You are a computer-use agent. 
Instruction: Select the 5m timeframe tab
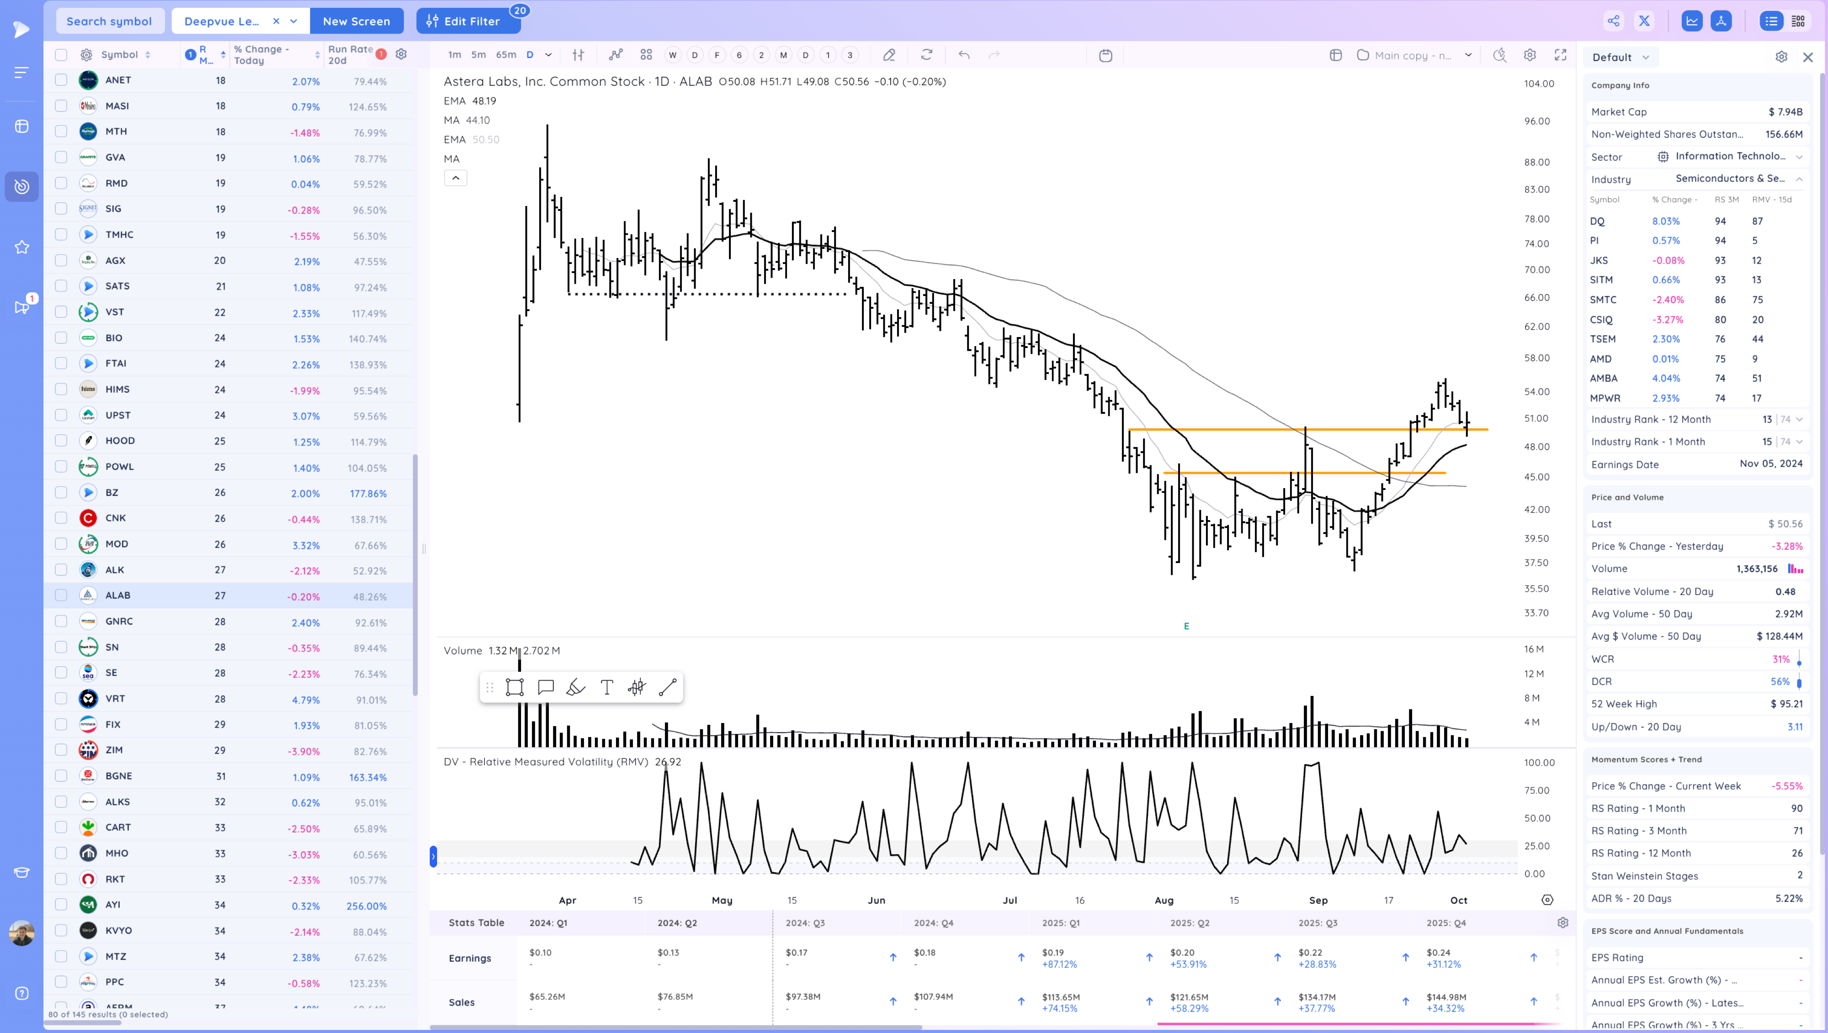click(478, 55)
